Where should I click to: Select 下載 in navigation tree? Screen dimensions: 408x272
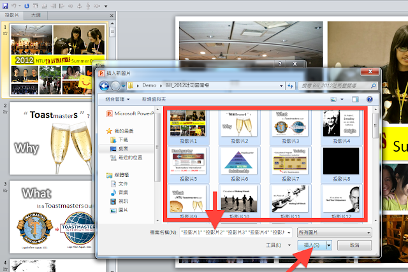click(119, 140)
